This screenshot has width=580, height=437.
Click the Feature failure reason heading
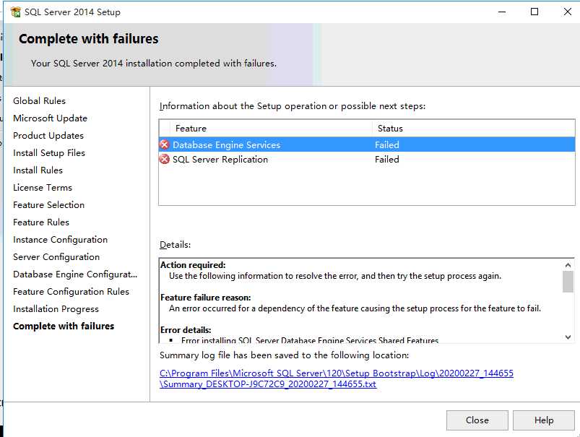coord(206,298)
